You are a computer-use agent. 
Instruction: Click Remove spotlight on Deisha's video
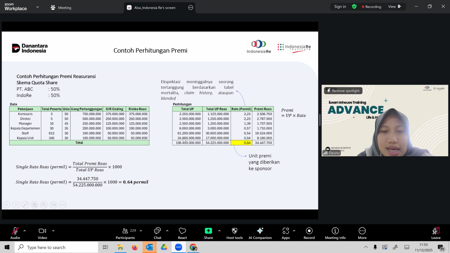343,91
